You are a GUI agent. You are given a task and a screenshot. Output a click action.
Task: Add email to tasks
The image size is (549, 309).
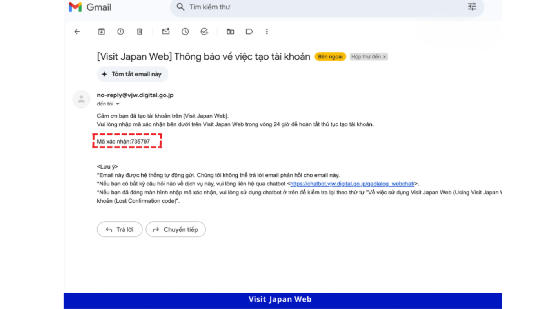click(x=204, y=32)
